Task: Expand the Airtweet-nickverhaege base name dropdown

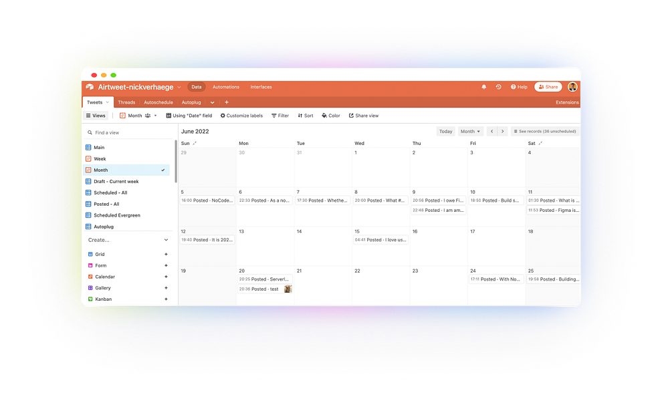Action: [179, 88]
